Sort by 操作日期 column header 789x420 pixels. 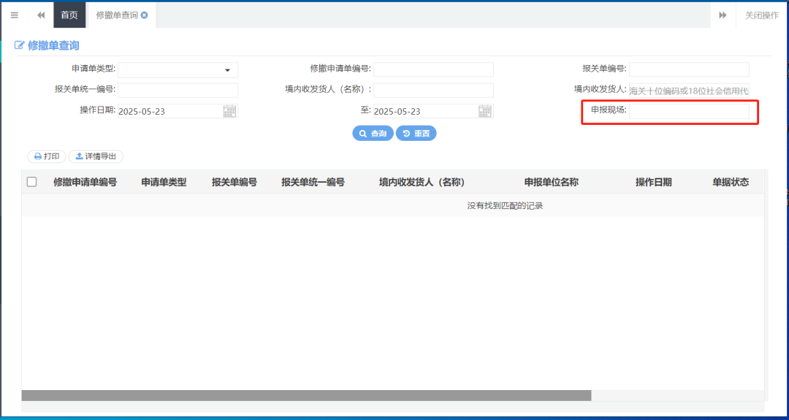pyautogui.click(x=653, y=182)
